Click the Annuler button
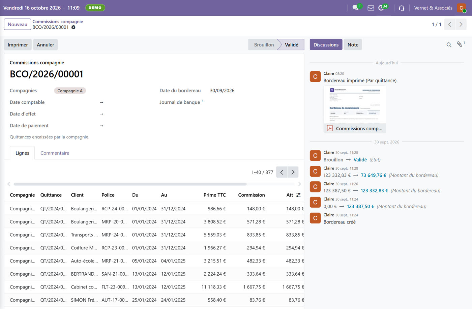 46,45
